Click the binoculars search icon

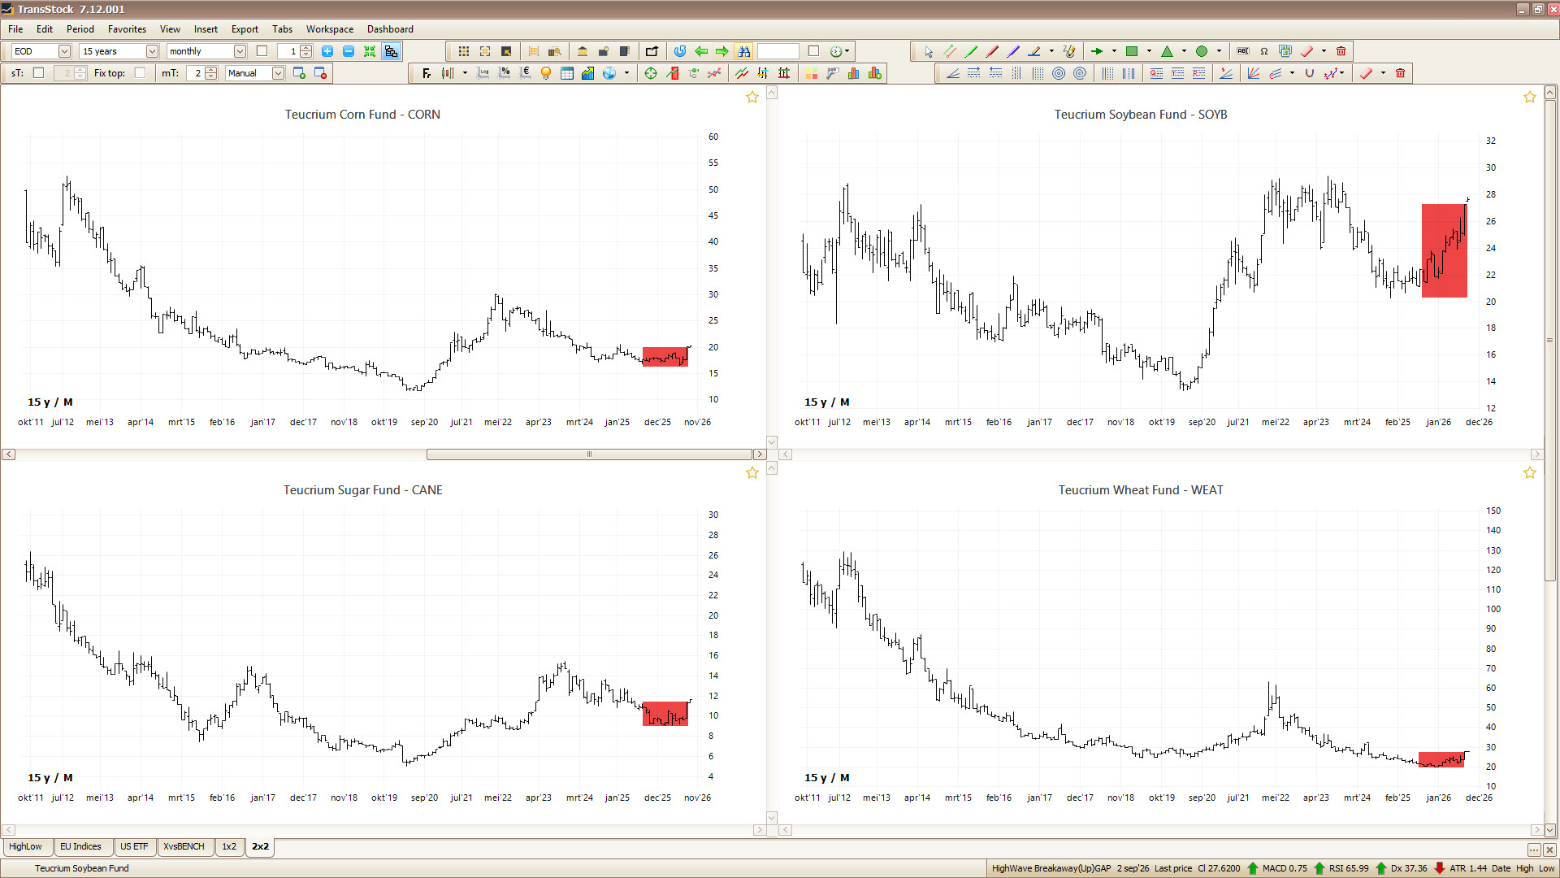click(x=743, y=51)
